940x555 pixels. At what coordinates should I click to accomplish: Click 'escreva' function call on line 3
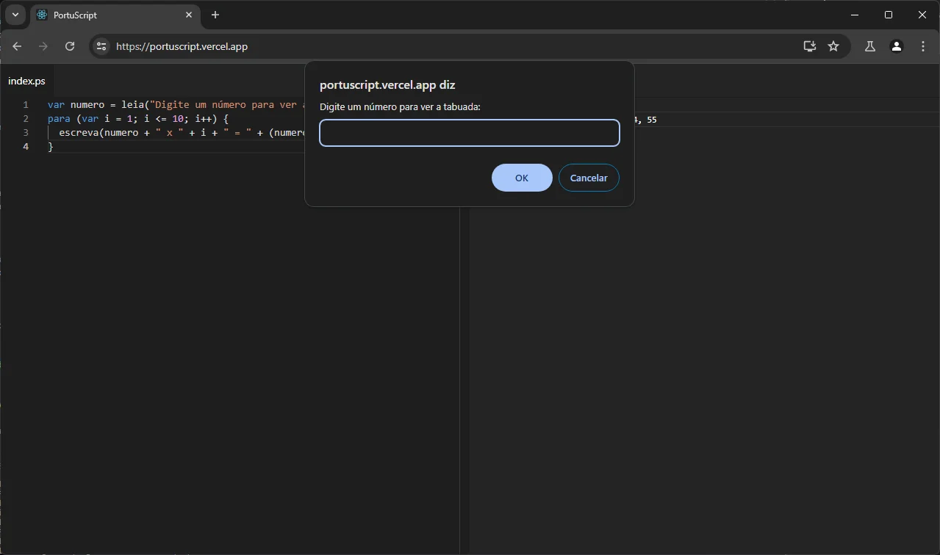coord(79,133)
